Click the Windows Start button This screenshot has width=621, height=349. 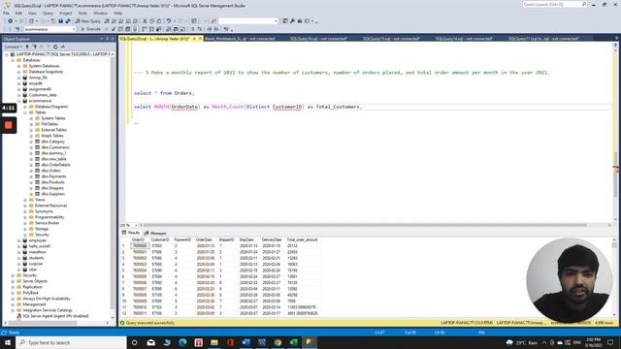(8, 342)
